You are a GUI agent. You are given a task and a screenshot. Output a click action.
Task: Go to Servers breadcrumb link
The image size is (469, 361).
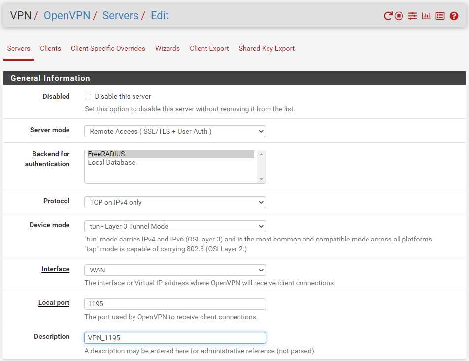pos(121,16)
